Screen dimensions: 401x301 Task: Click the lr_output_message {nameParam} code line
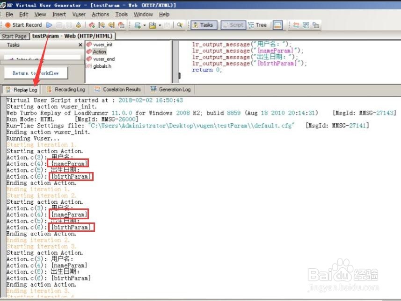coord(248,50)
